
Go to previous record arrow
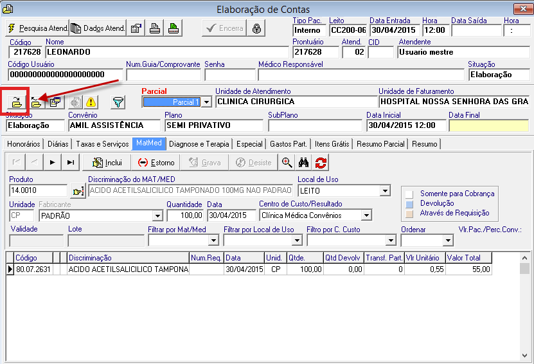tap(35, 162)
